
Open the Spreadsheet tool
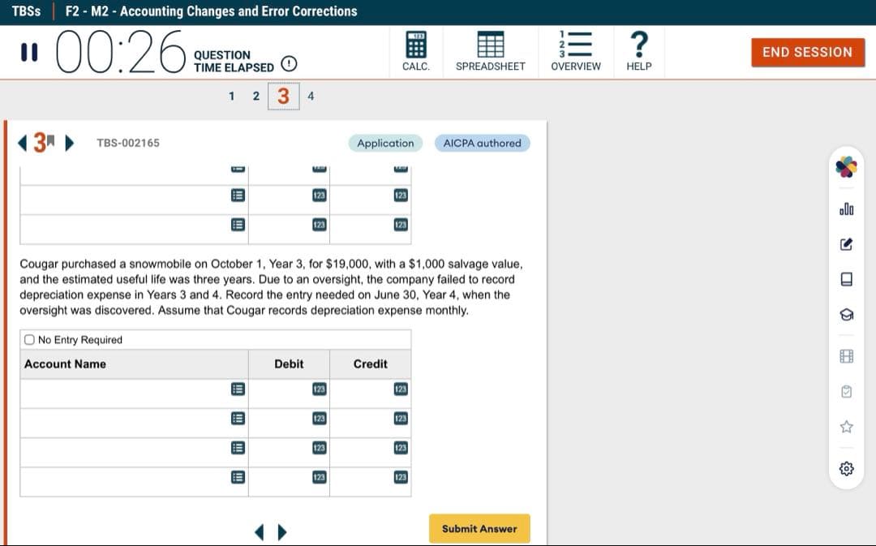coord(490,52)
